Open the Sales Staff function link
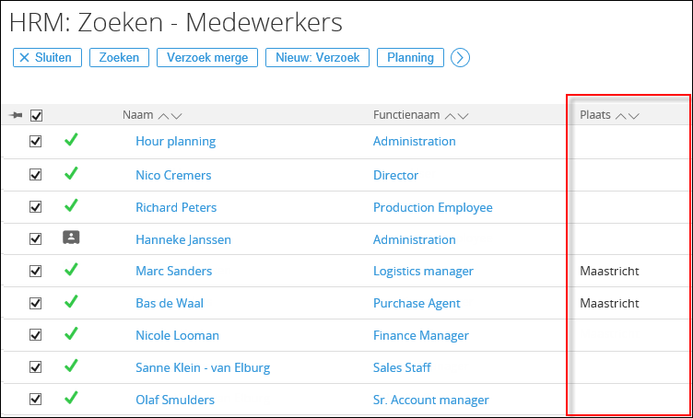This screenshot has height=418, width=693. (x=402, y=367)
